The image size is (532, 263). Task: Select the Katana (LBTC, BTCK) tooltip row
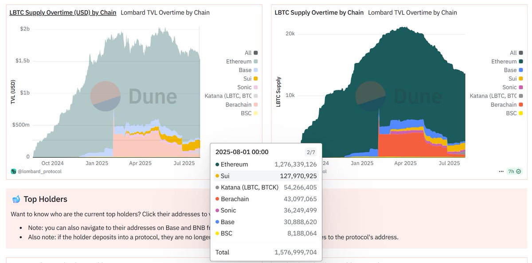click(x=266, y=187)
